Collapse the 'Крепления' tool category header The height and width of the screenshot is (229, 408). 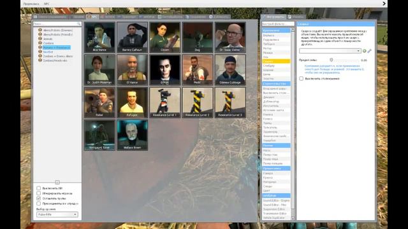point(276,31)
